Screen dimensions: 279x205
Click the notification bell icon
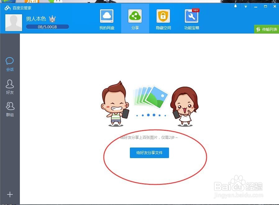[236, 7]
